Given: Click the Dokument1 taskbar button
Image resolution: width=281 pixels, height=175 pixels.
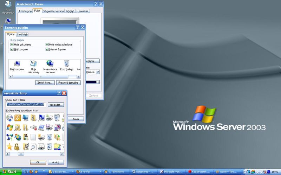Looking at the screenshot, I should click(144, 172).
